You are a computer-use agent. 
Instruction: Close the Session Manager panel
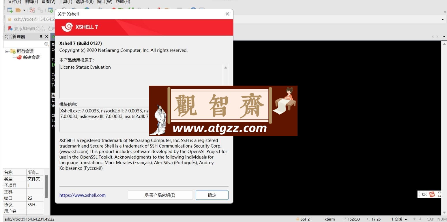[x=46, y=37]
